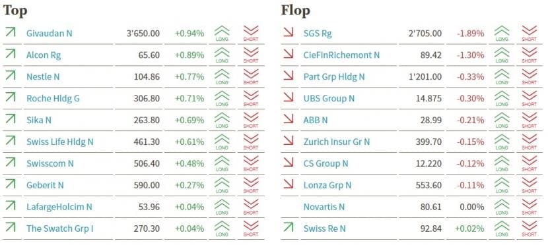Click the SHORT icon for Alcon Rg
Viewport: 548px width, 245px height.
(x=251, y=55)
